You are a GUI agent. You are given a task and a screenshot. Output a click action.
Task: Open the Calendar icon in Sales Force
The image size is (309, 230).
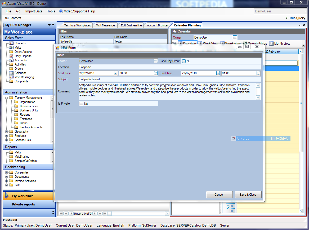click(x=11, y=73)
